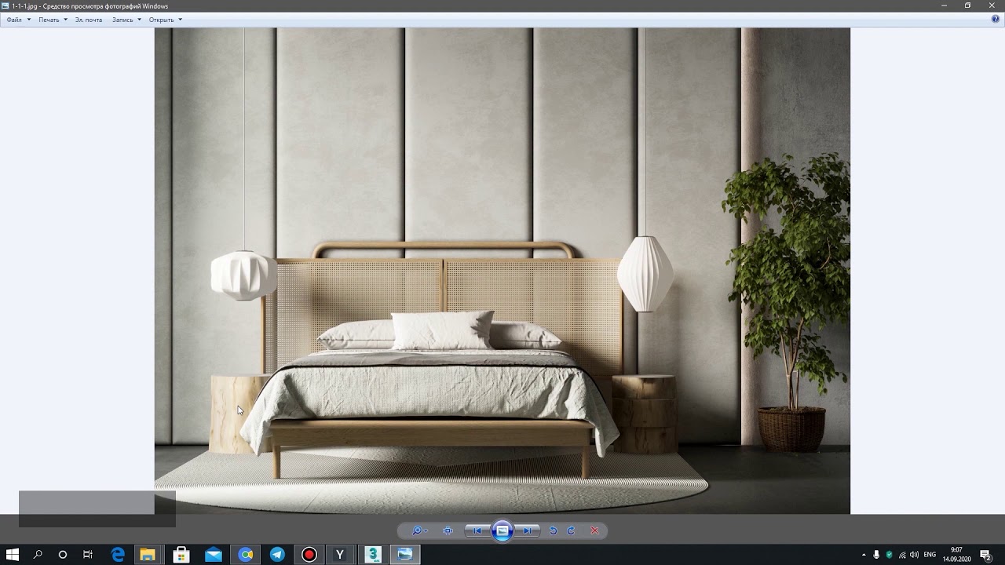Open the Wi-Fi network tray icon

901,555
